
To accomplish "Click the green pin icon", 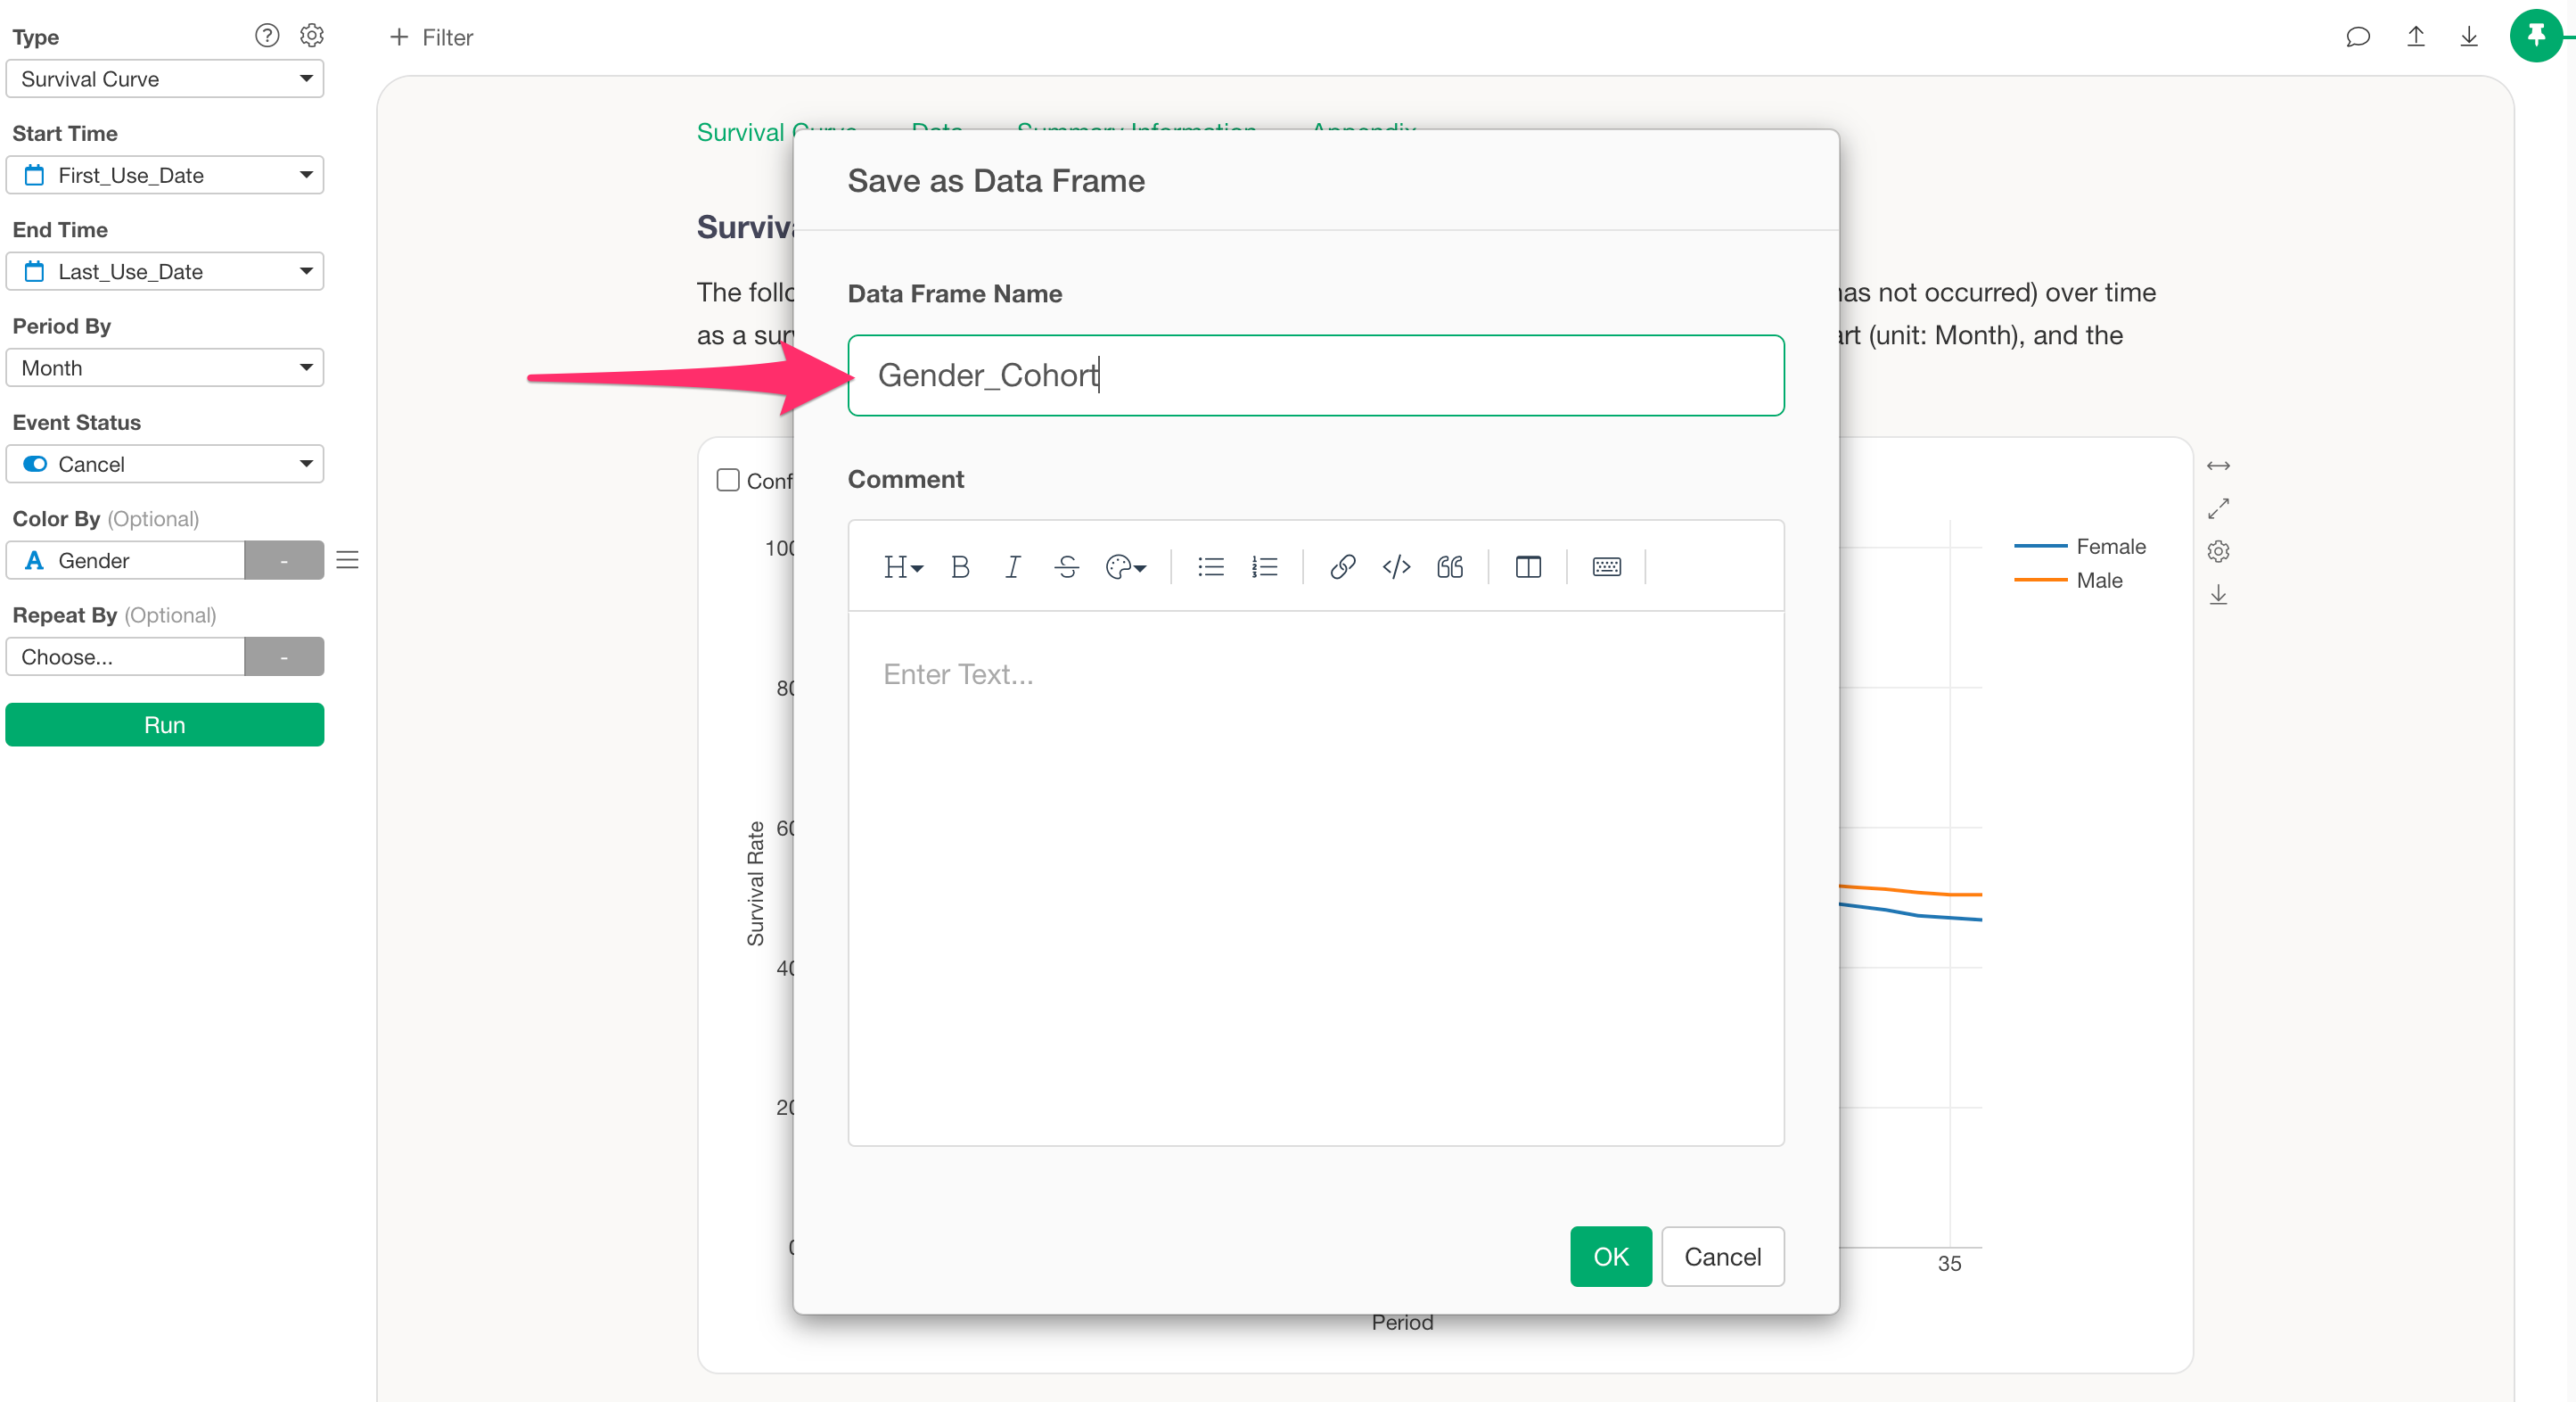I will [2535, 36].
